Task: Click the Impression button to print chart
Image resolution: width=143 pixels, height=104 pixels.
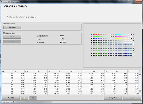Action: tap(12, 28)
